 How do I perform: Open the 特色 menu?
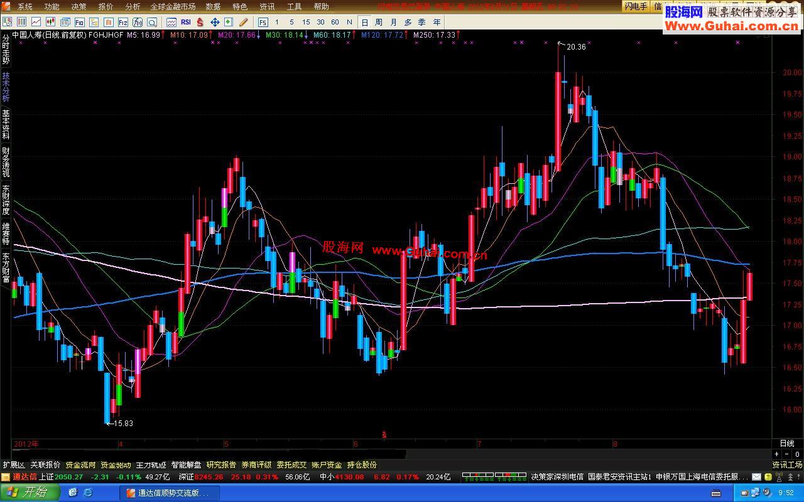pyautogui.click(x=240, y=7)
